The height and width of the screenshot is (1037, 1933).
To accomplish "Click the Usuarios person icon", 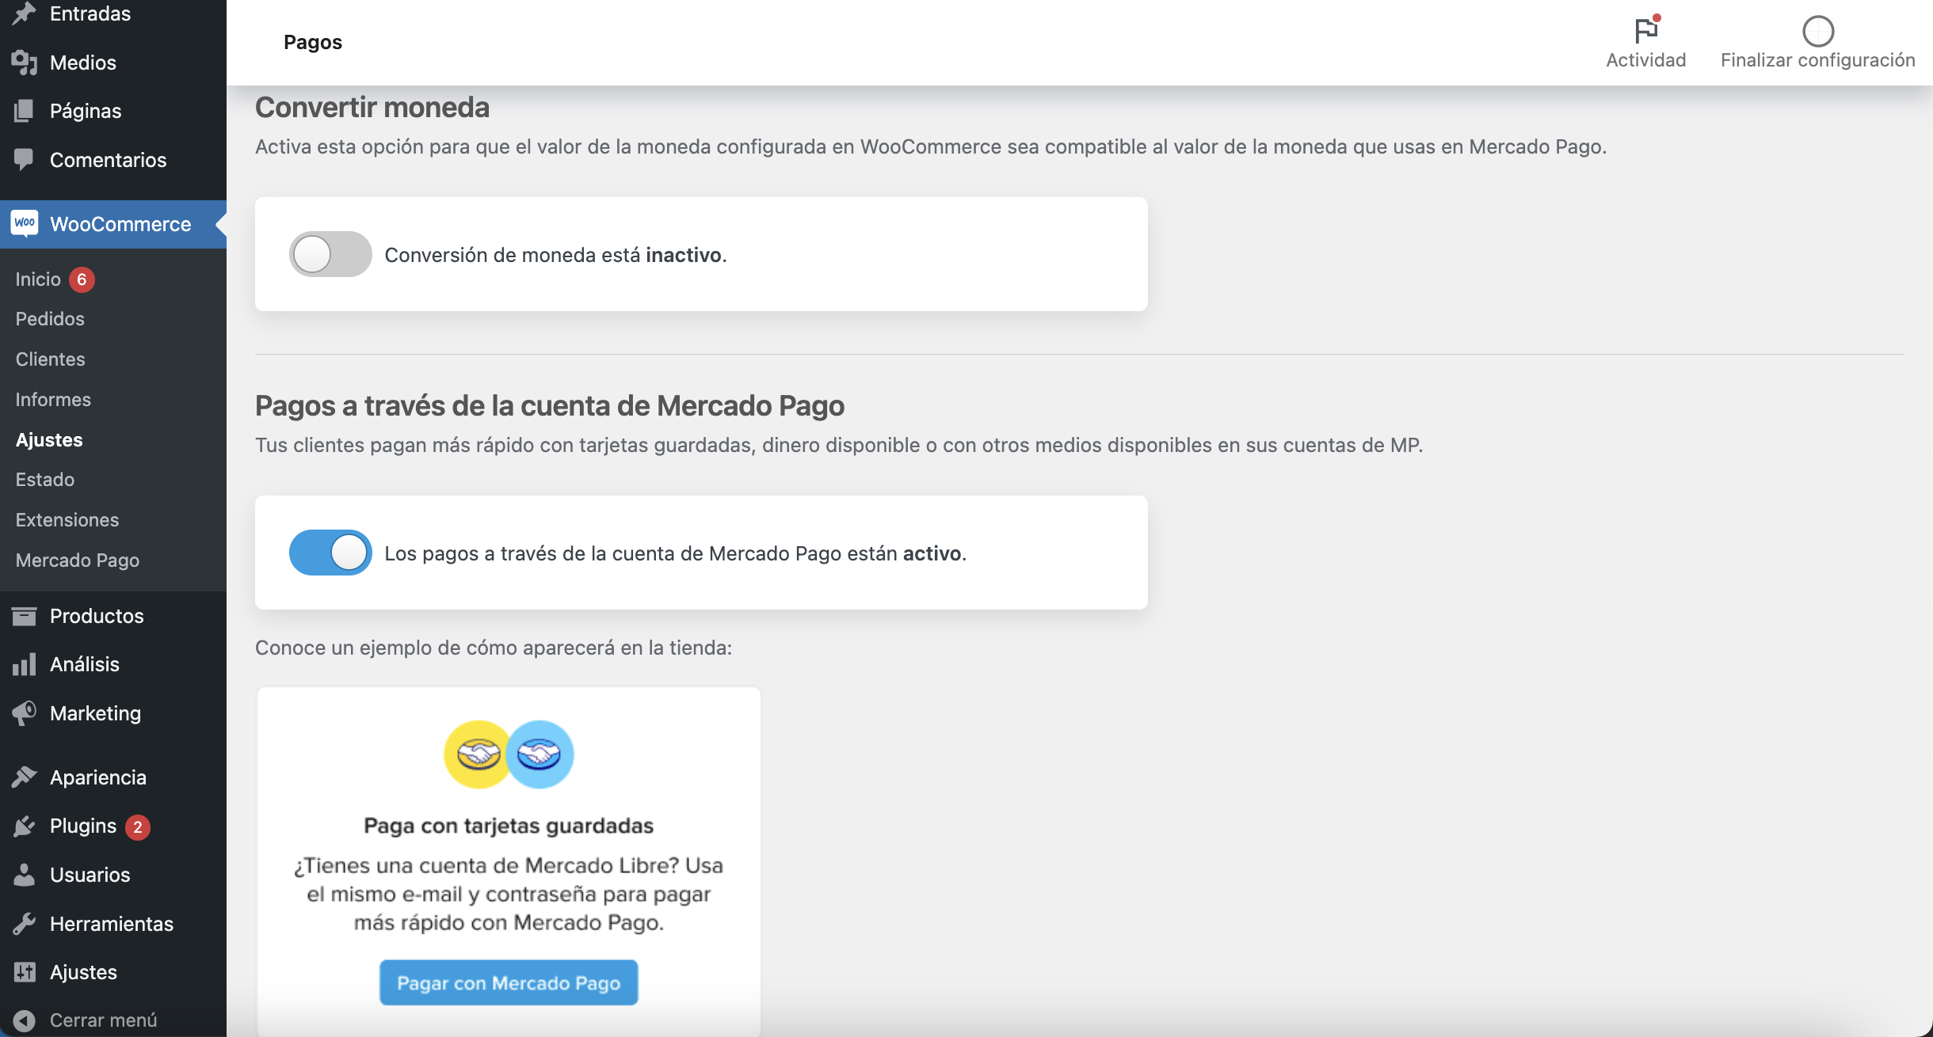I will pos(25,875).
